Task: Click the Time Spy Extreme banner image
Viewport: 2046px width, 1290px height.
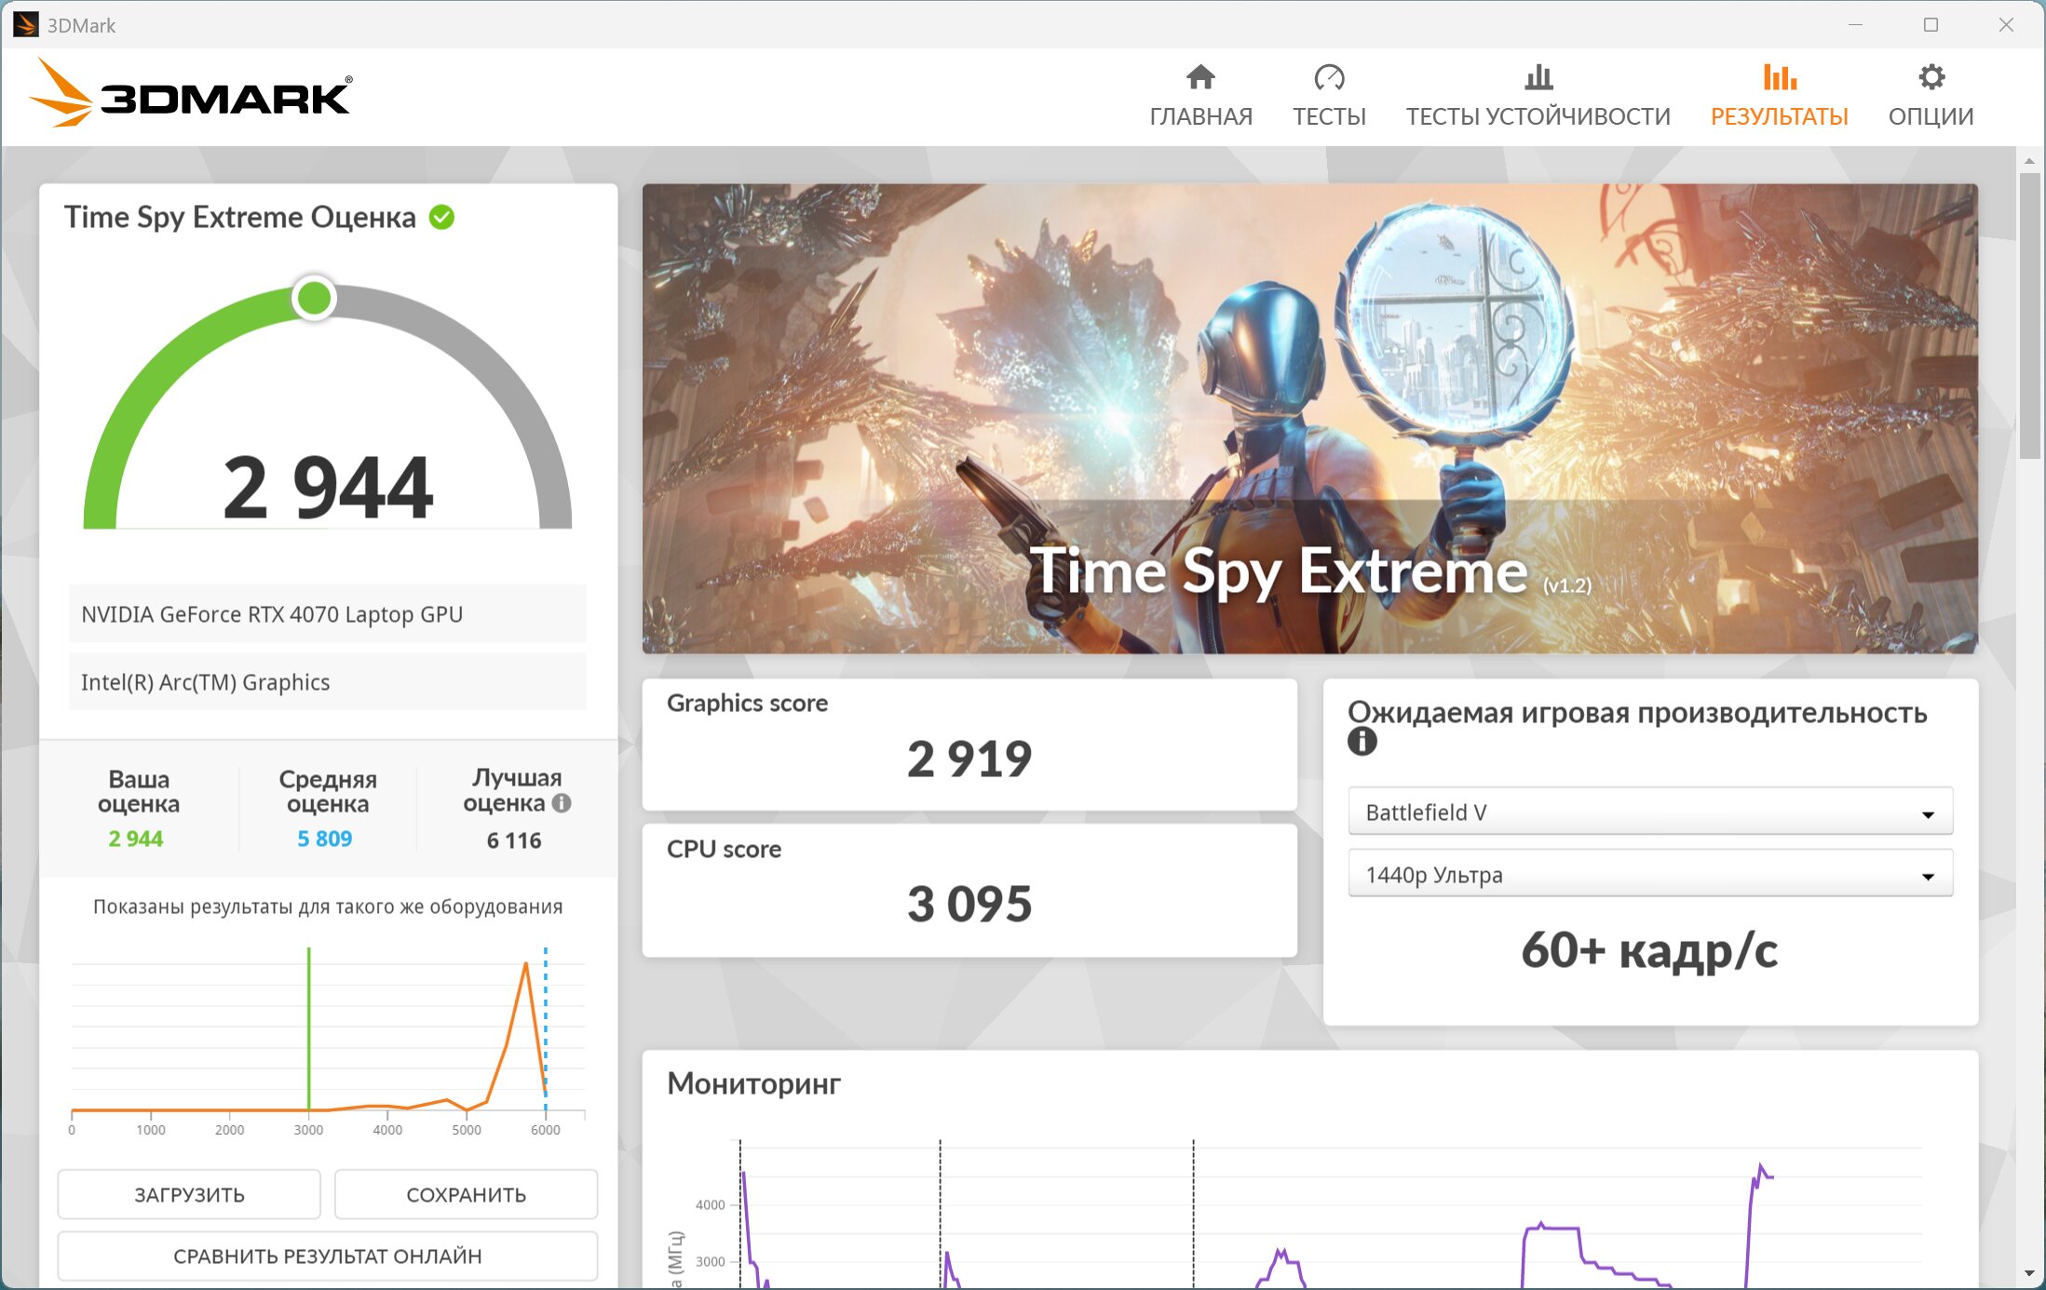Action: (1309, 418)
